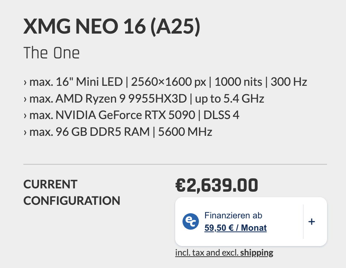346x268 pixels.
Task: Click the 'incl. tax and excl.' text link
Action: coord(207,253)
